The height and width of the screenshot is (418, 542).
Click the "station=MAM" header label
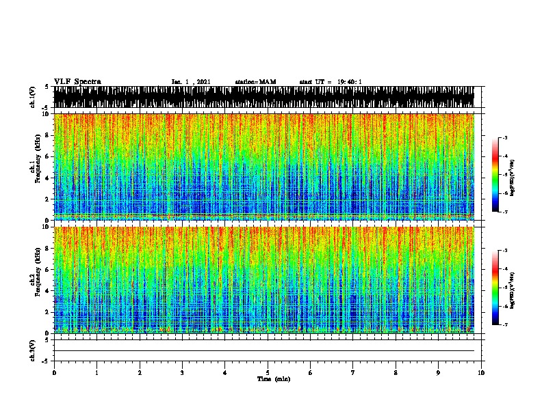tap(255, 82)
